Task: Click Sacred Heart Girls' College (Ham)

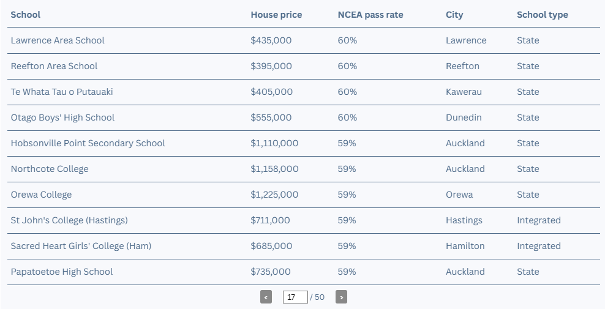Action: pyautogui.click(x=81, y=246)
